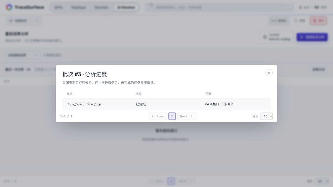Image resolution: width=333 pixels, height=187 pixels.
Task: Open the per-page dropdown showing 50
Action: click(266, 116)
